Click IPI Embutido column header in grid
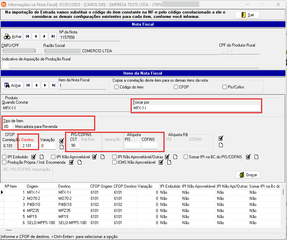This screenshot has width=287, height=240. [170, 186]
